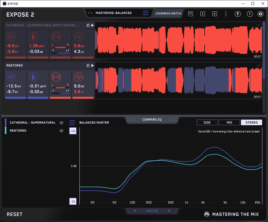268x222 pixels.
Task: Toggle visibility of Cathedral - Supernatural EQ curve
Action: (x=62, y=123)
